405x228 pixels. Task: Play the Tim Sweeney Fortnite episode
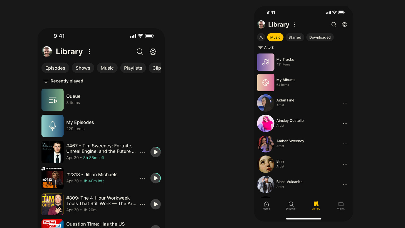(x=156, y=152)
